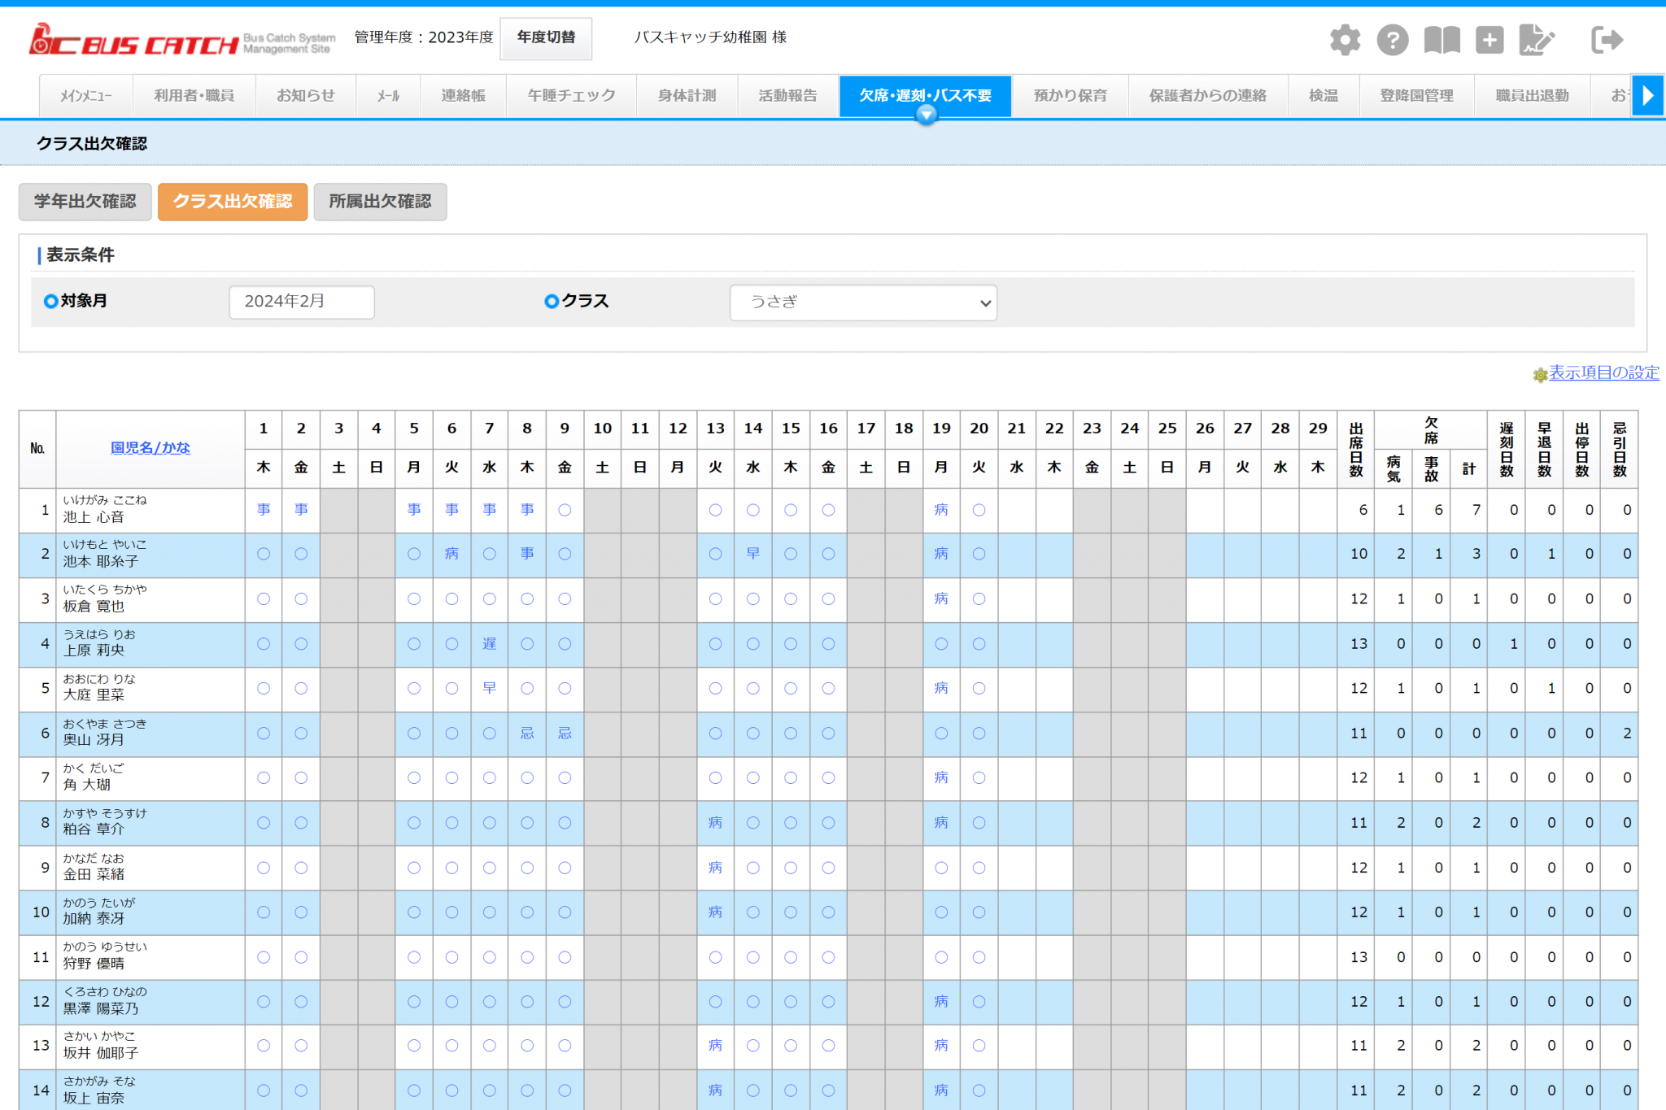
Task: Click 早 mark in 池本 耶糸子 row
Action: pos(753,554)
